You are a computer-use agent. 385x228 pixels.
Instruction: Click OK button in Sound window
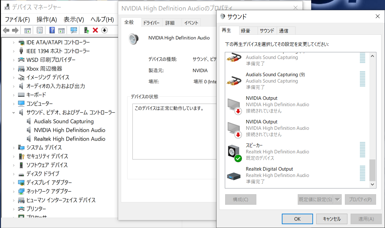pos(297,219)
